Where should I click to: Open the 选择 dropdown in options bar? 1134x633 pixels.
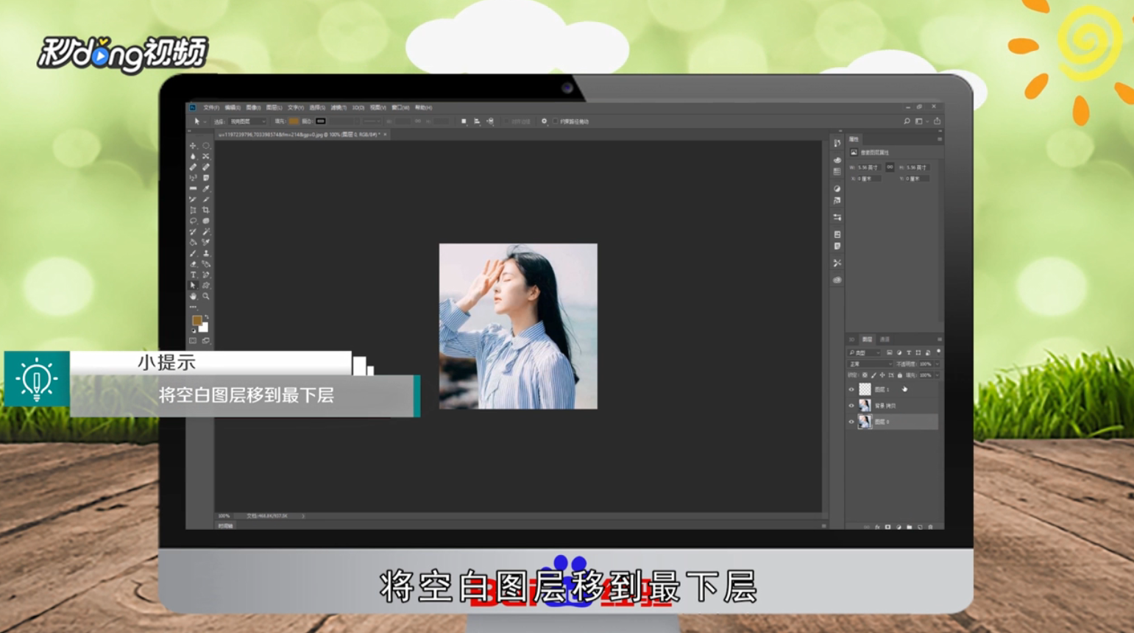tap(248, 121)
